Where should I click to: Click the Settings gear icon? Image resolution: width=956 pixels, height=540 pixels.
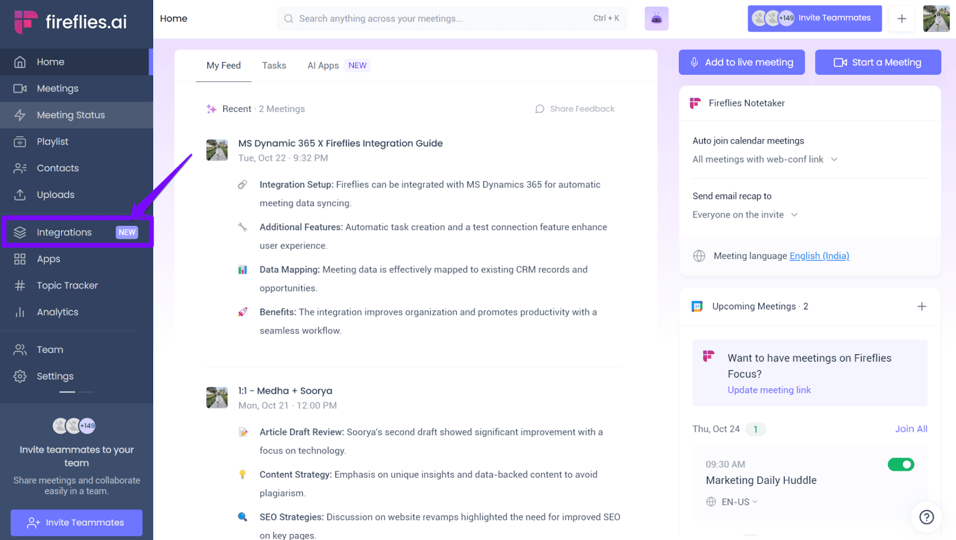coord(20,376)
